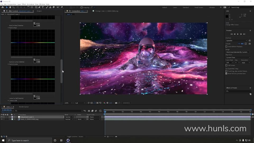Enable the Full Screen checkbox
This screenshot has width=254, height=143.
(226, 65)
